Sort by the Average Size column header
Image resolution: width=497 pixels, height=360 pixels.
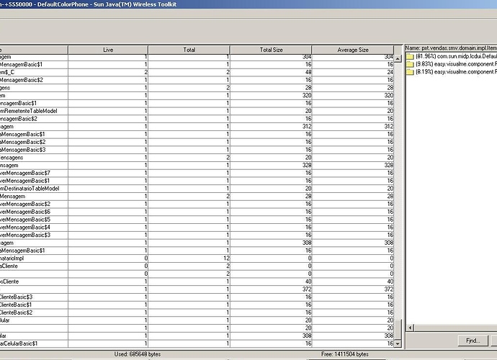(353, 50)
